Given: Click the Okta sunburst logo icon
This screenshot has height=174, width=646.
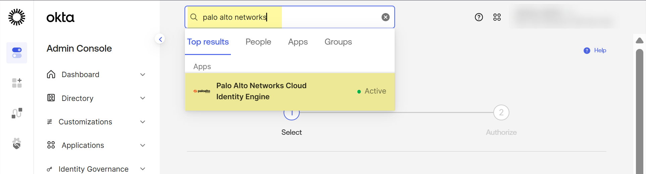Looking at the screenshot, I should coord(17,17).
